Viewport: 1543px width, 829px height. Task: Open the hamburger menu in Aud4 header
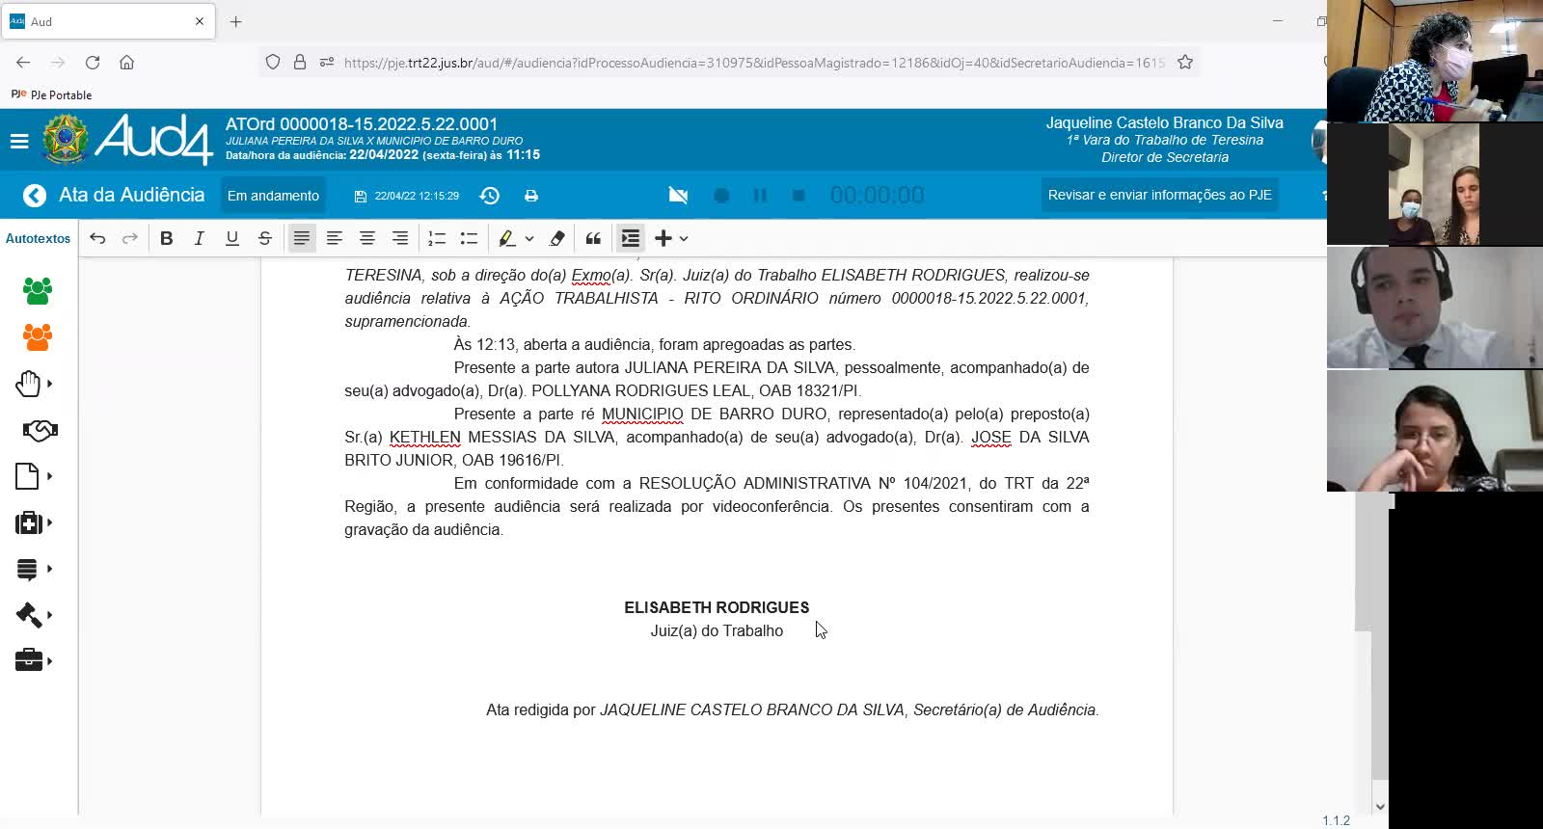(x=19, y=142)
